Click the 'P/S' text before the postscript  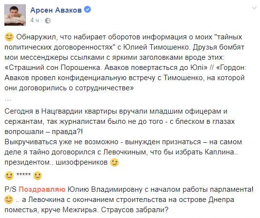(x=11, y=189)
